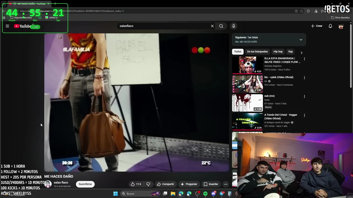Open the Preguntar AI assistant
Screen dimensions: 353x198
(189, 184)
